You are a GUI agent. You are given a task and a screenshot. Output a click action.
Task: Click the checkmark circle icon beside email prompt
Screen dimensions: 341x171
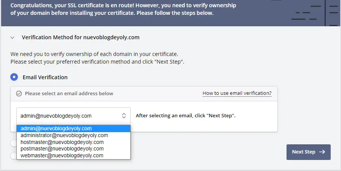[19, 94]
